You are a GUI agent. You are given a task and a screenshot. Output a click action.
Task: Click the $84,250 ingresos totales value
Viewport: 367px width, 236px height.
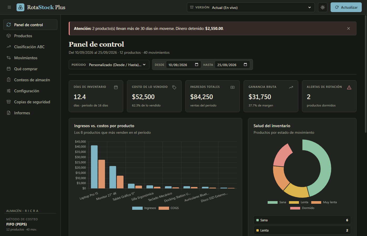click(202, 97)
